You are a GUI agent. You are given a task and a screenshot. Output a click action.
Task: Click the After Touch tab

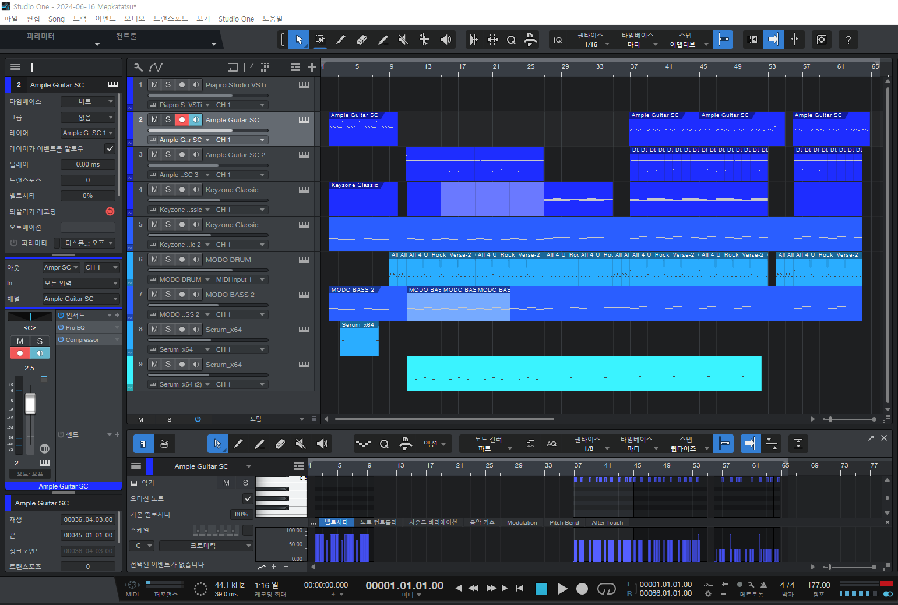[607, 522]
